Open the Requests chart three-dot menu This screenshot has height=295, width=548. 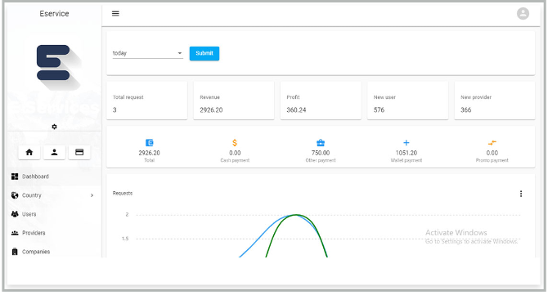click(521, 194)
